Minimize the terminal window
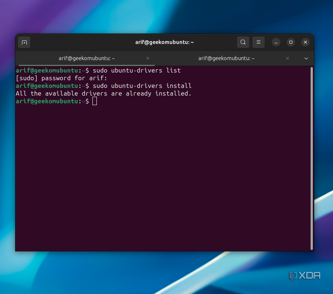Screen dimensions: 333x294 point(276,42)
